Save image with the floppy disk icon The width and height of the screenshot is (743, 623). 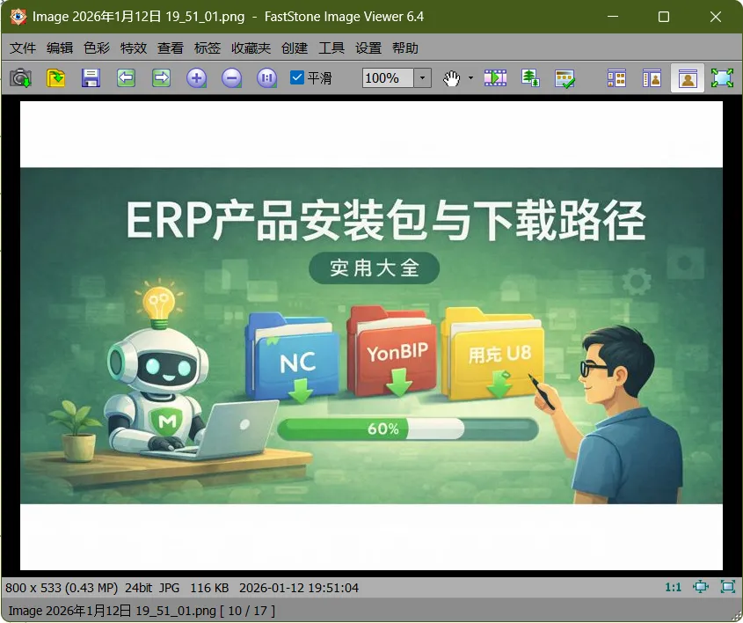[x=91, y=78]
